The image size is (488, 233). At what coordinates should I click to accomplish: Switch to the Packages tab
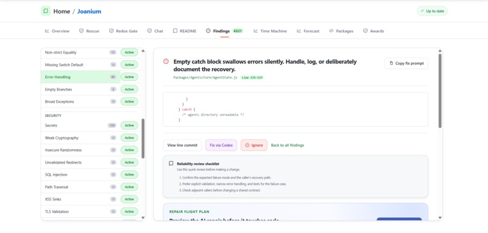[341, 31]
